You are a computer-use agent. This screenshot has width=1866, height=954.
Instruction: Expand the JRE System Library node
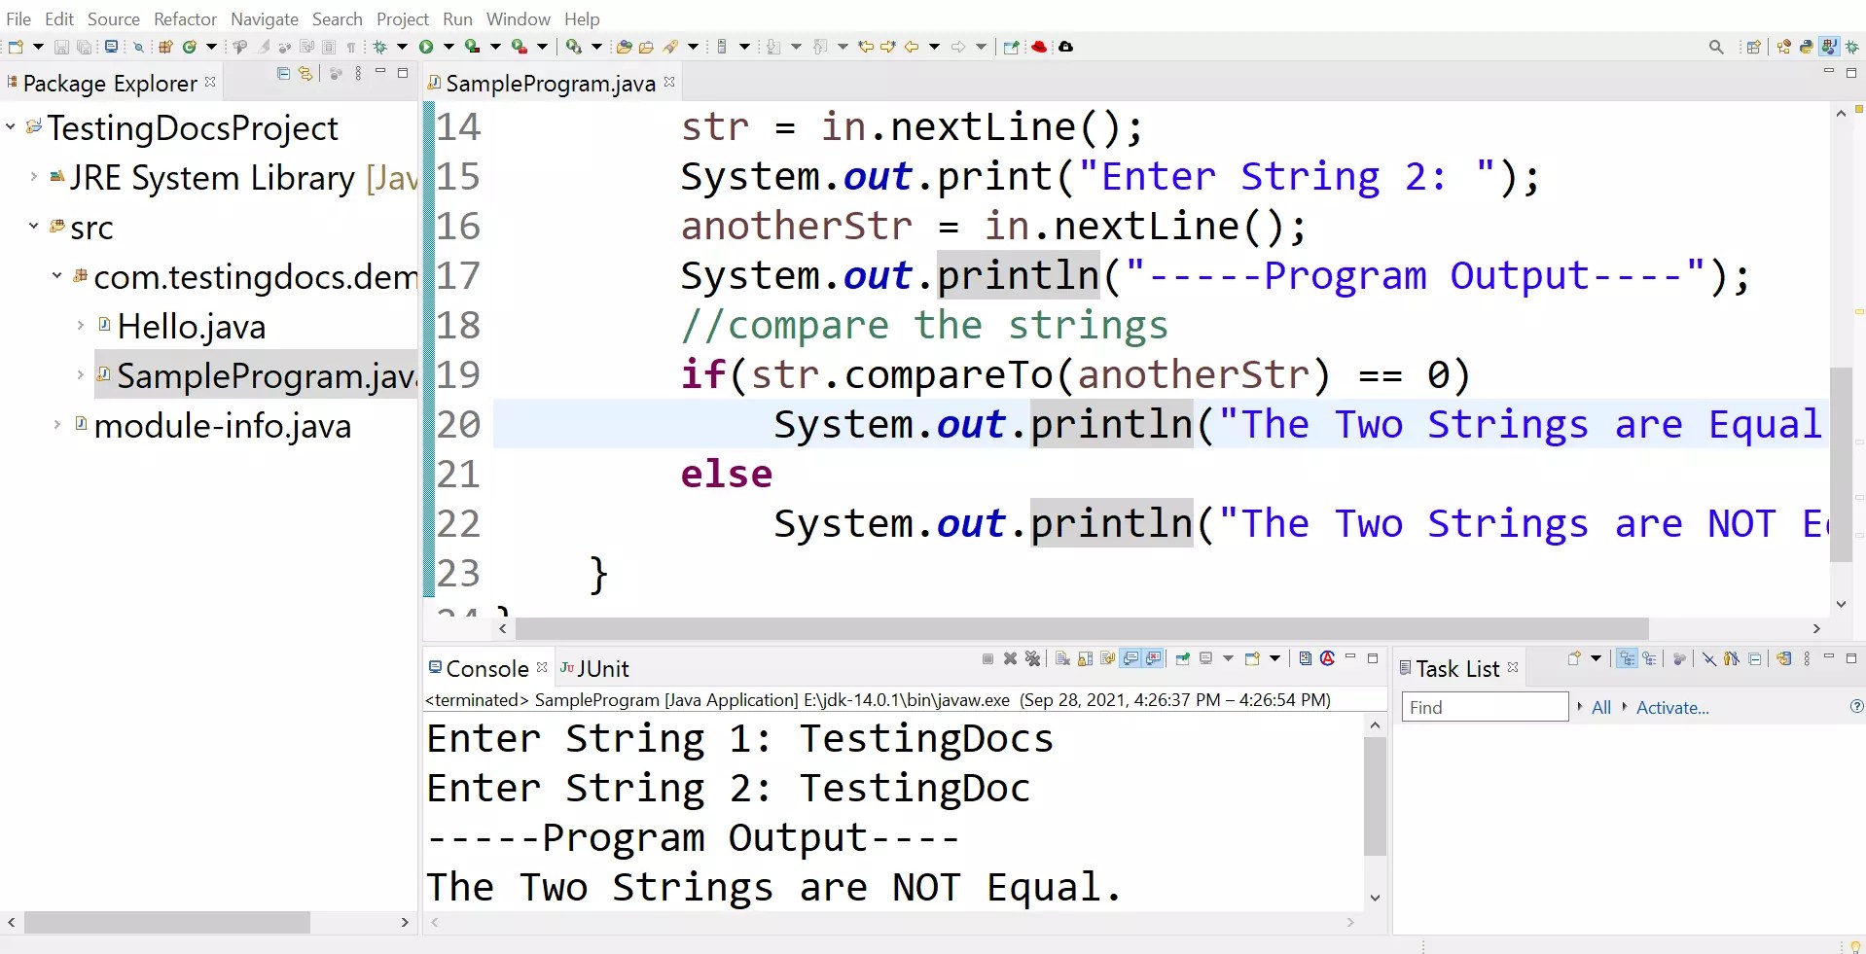tap(33, 177)
